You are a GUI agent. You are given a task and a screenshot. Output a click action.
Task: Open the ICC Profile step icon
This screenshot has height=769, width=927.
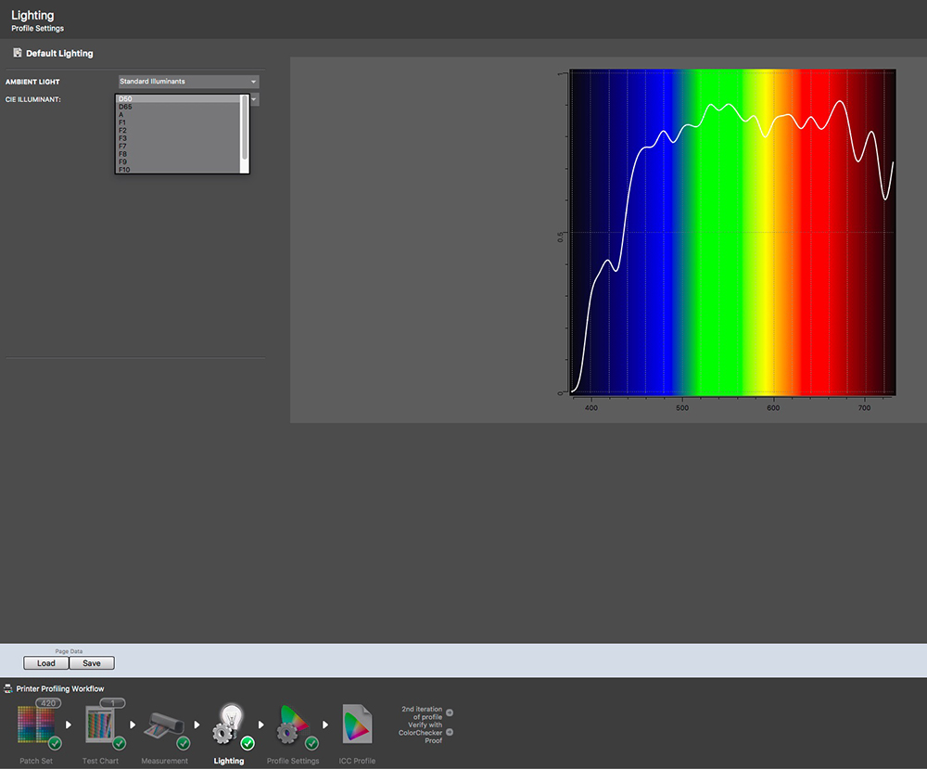click(x=357, y=724)
